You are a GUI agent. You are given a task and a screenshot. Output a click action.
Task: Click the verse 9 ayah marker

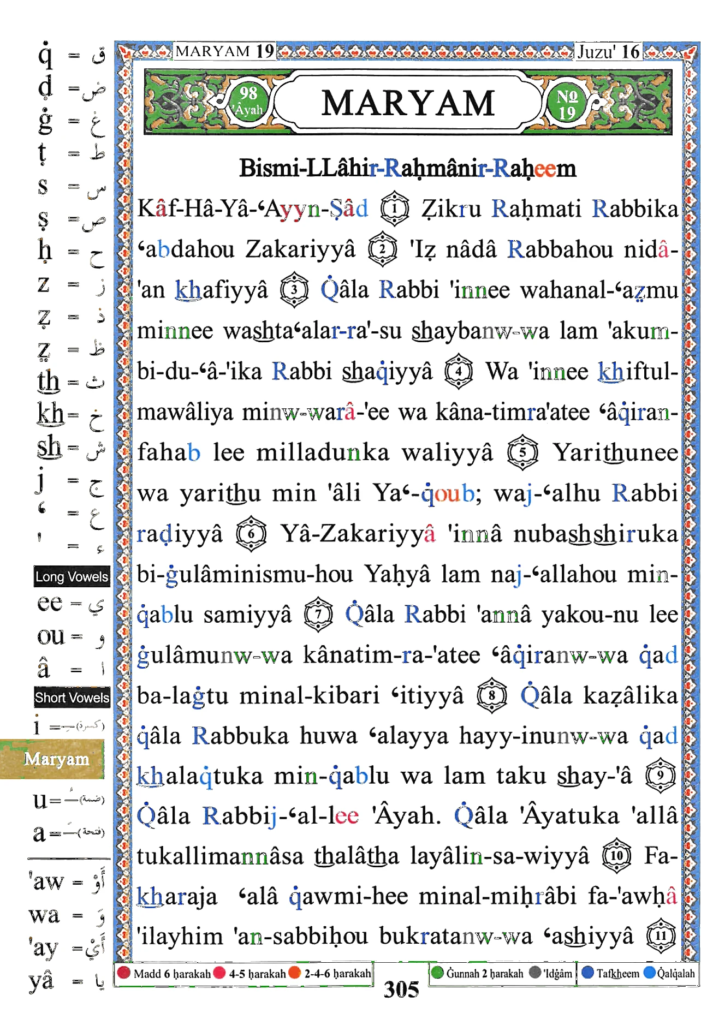660,775
